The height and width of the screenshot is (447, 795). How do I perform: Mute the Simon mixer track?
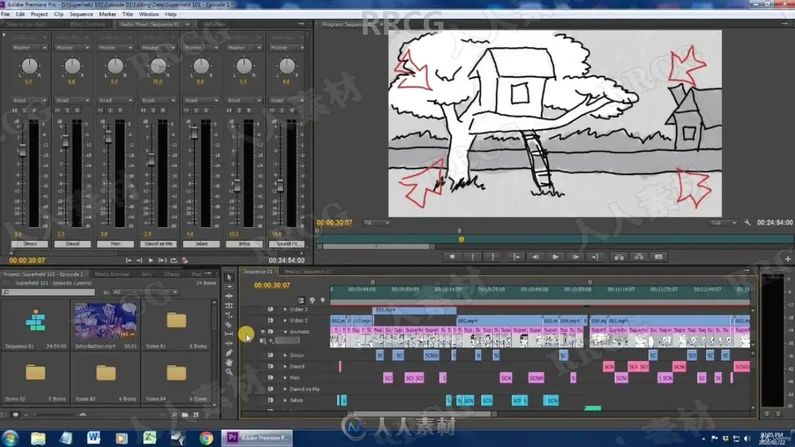pos(14,111)
